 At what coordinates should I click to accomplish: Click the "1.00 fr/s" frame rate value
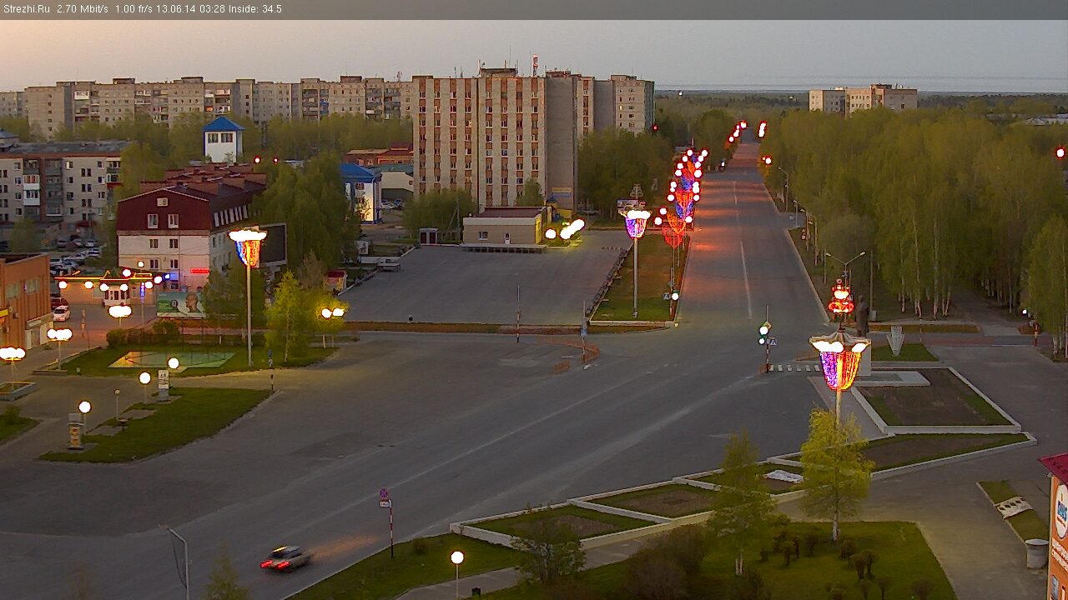pos(132,9)
